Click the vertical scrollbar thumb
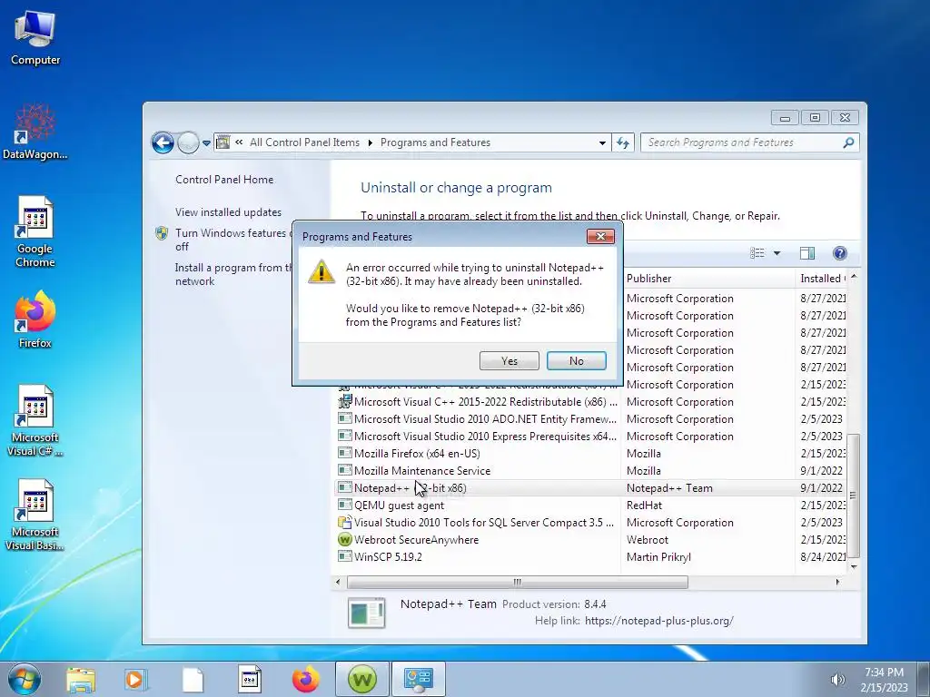Screen dimensions: 930x697 click(854, 496)
